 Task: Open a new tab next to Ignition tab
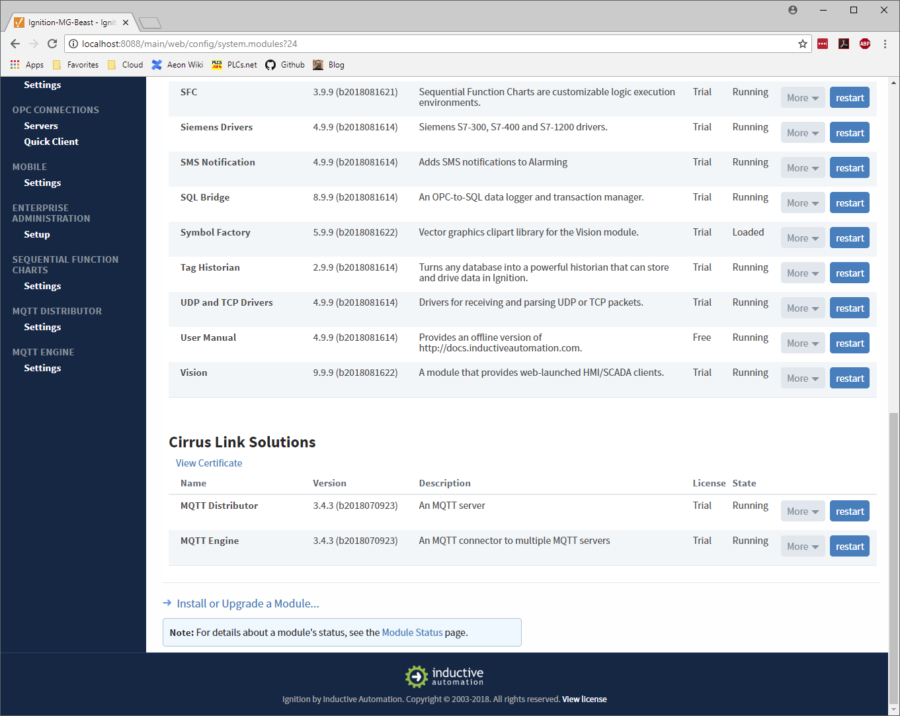150,23
